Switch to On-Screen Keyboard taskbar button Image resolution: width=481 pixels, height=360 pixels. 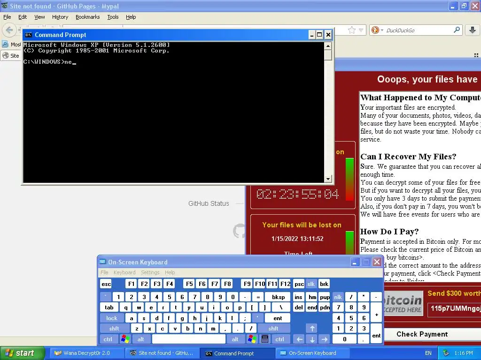tap(312, 353)
